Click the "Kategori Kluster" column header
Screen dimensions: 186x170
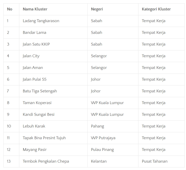click(x=156, y=9)
